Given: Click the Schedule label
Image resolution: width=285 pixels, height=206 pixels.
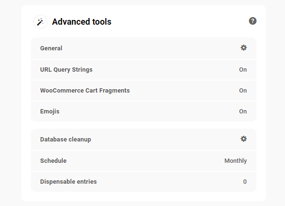Looking at the screenshot, I should pyautogui.click(x=53, y=161).
